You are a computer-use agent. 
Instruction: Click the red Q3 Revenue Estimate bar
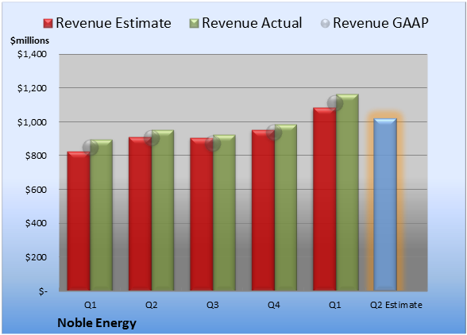coord(202,214)
